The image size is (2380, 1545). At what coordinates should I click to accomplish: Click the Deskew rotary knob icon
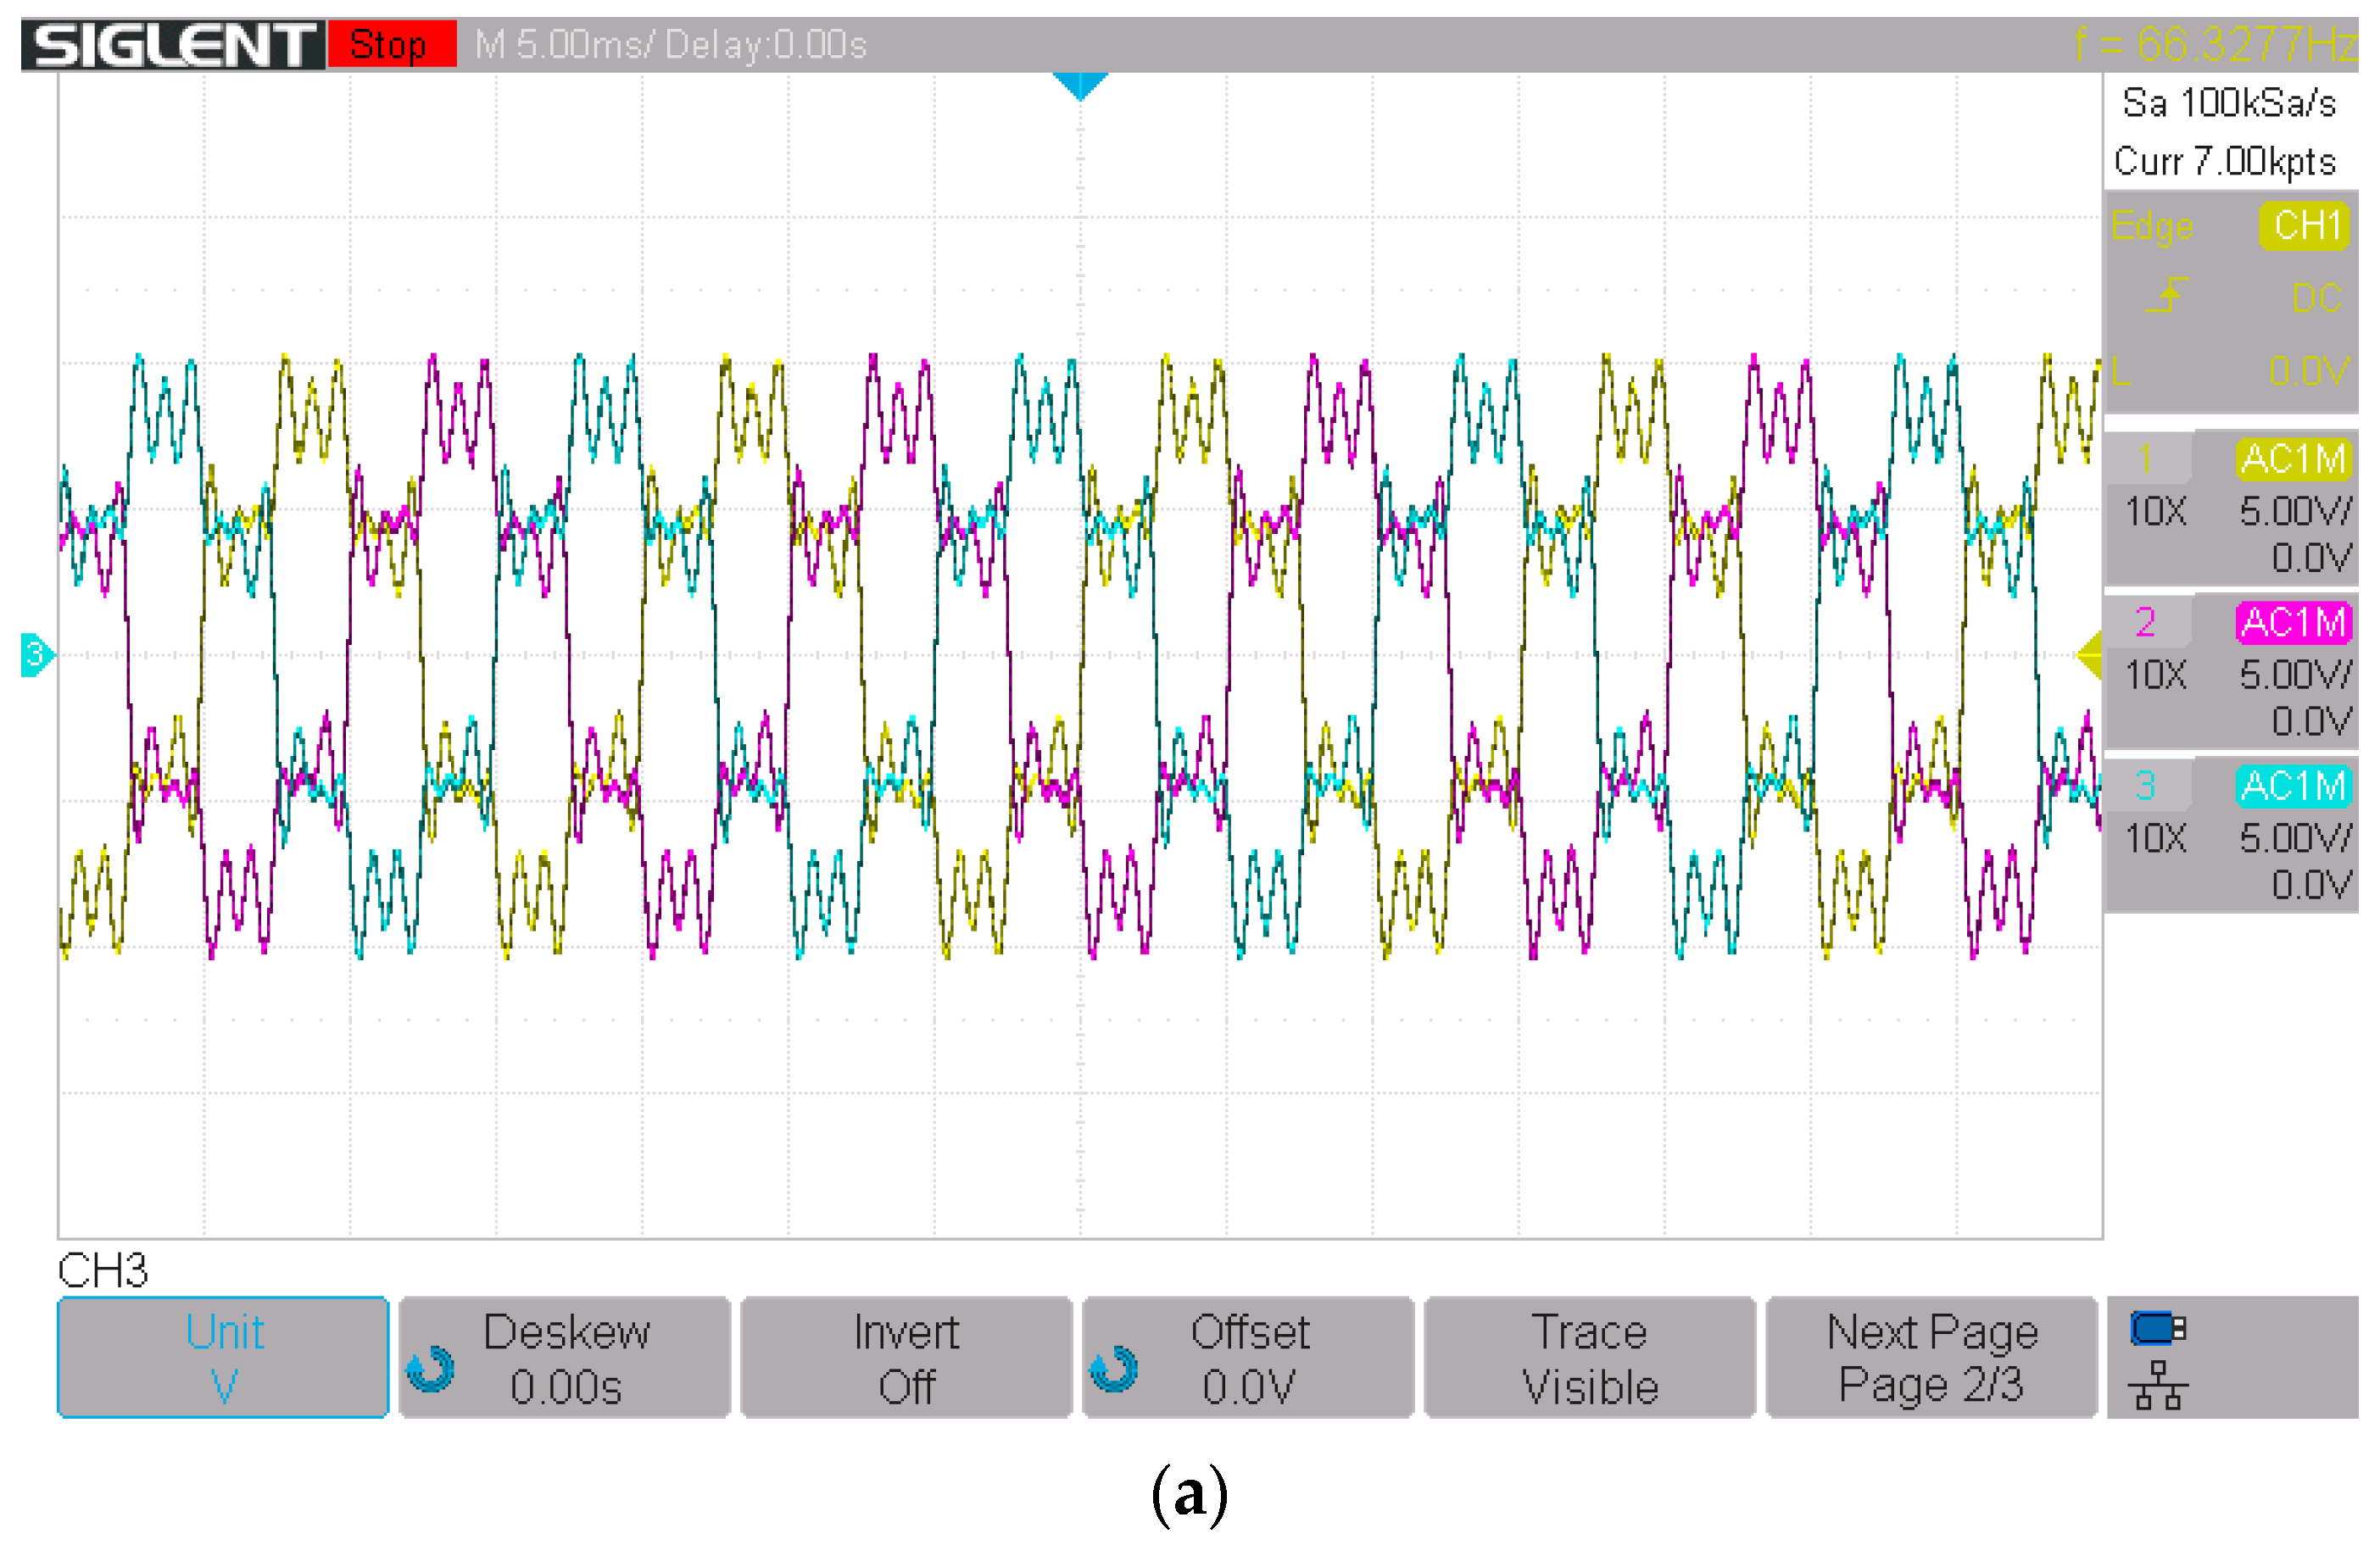430,1368
